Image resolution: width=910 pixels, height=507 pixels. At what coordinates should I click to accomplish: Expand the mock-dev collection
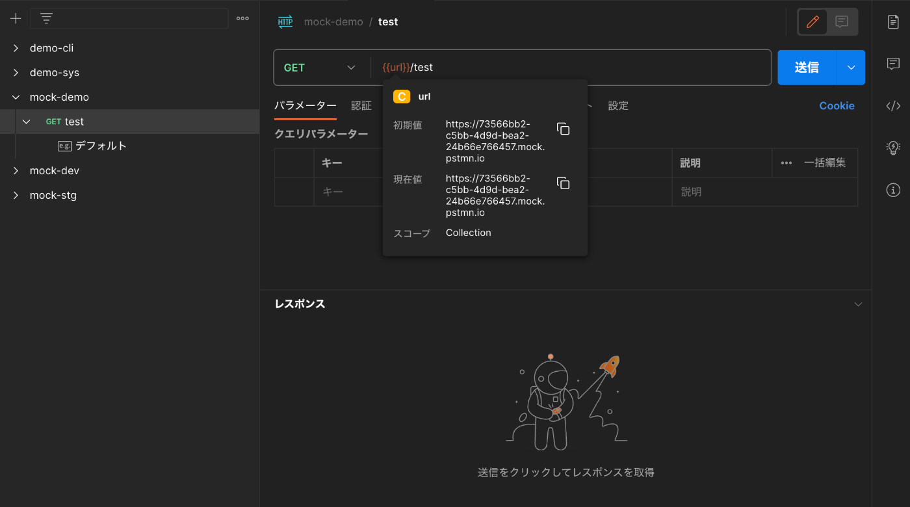coord(16,170)
